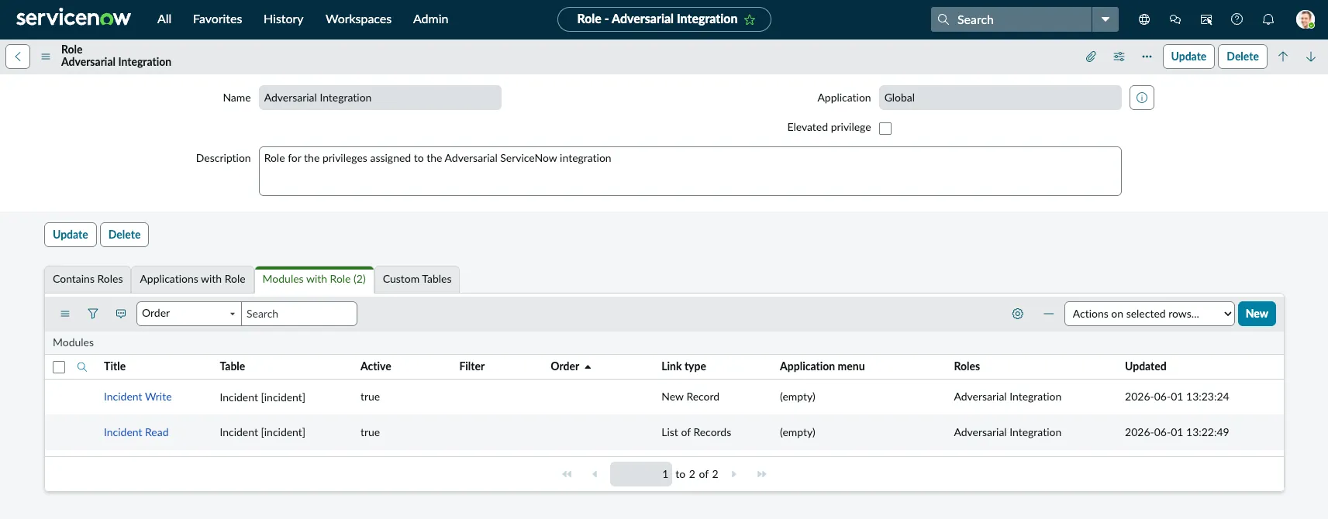Check the select-all rows checkbox
This screenshot has height=519, width=1328.
tap(59, 367)
